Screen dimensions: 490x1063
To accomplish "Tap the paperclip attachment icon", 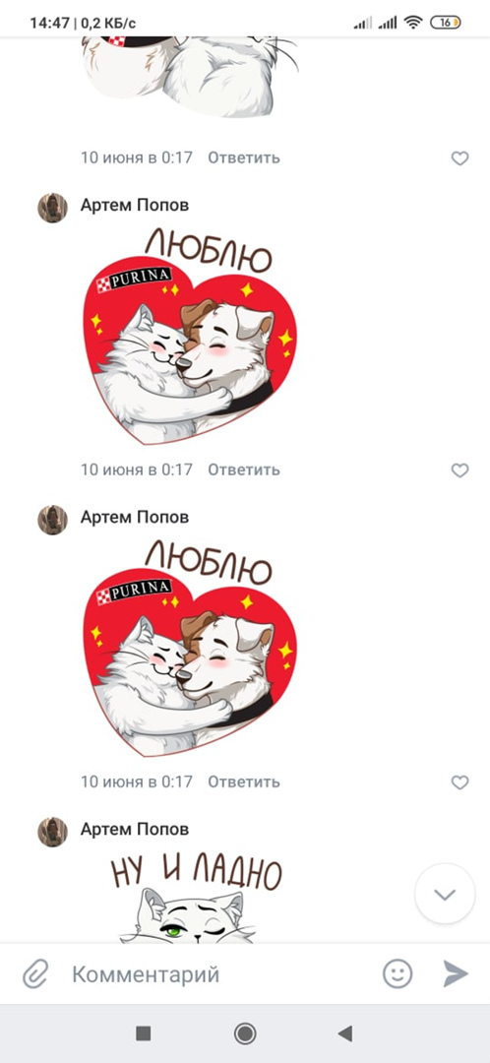I will point(34,974).
